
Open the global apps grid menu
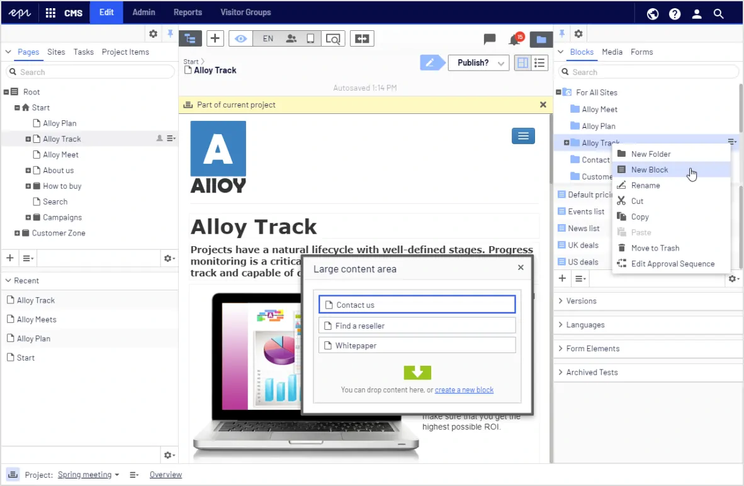pos(50,13)
